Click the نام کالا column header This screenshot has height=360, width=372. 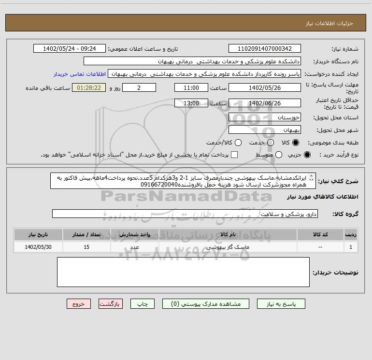228,234
